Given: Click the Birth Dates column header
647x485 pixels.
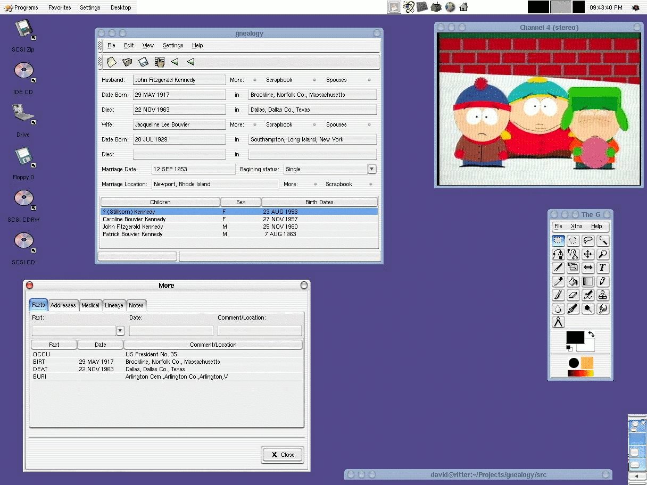Looking at the screenshot, I should (x=319, y=202).
